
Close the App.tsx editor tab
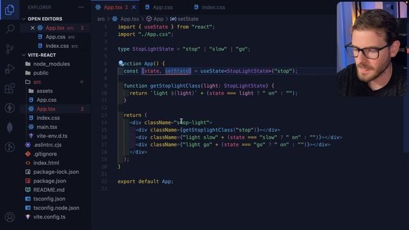[x=134, y=7]
